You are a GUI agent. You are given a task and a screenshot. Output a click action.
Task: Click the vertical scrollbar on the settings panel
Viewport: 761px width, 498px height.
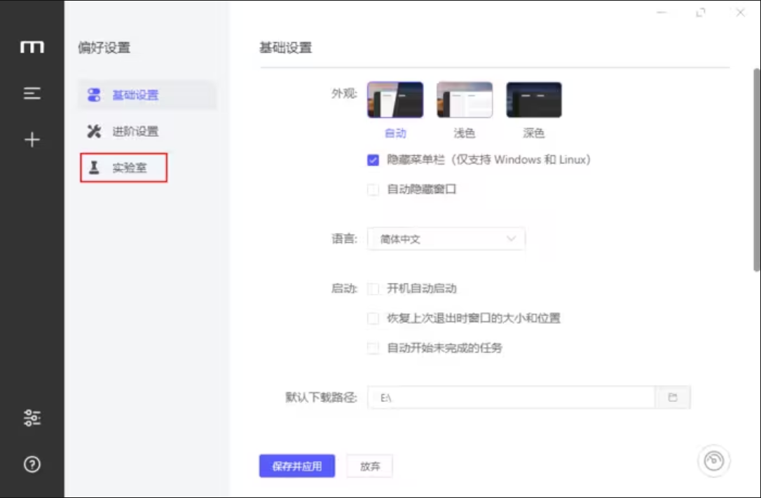[x=756, y=170]
